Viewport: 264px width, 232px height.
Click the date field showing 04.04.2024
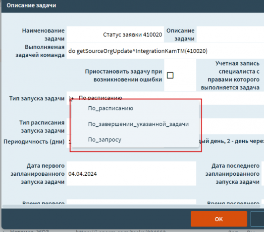click(x=131, y=174)
